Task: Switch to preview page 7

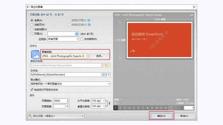Action: click(143, 108)
